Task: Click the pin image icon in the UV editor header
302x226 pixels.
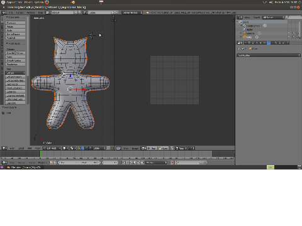Action: (172, 148)
